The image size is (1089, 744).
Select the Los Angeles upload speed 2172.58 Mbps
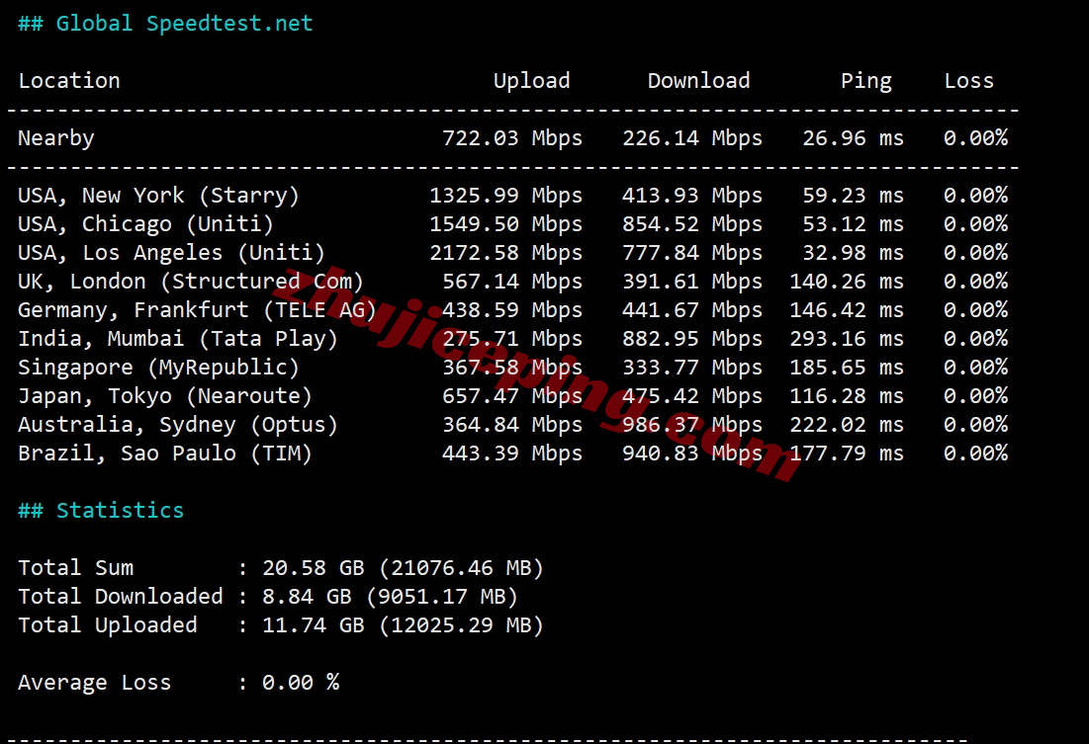(505, 253)
